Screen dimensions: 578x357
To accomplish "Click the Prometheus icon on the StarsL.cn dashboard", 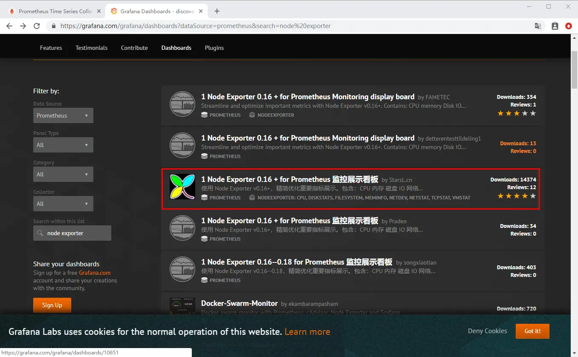I will pyautogui.click(x=204, y=198).
